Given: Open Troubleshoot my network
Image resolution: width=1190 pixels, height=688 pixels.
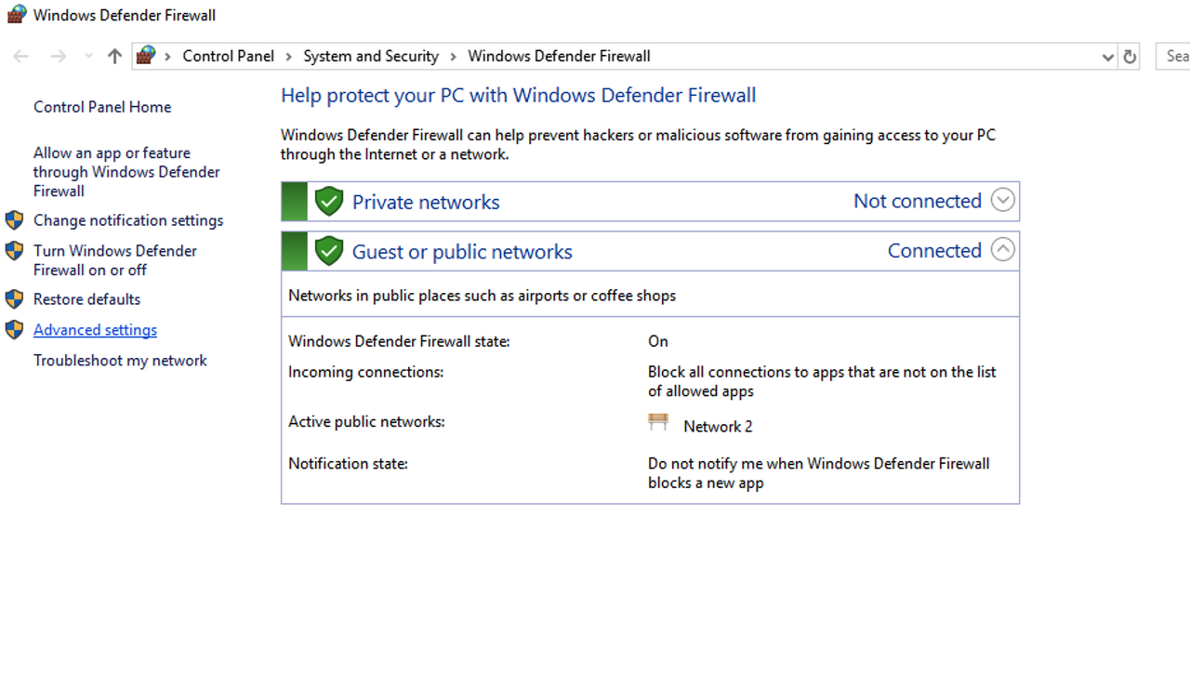Looking at the screenshot, I should (x=120, y=361).
